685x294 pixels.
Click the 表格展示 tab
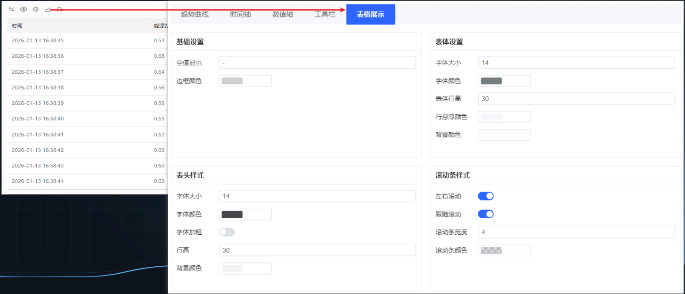click(x=370, y=15)
